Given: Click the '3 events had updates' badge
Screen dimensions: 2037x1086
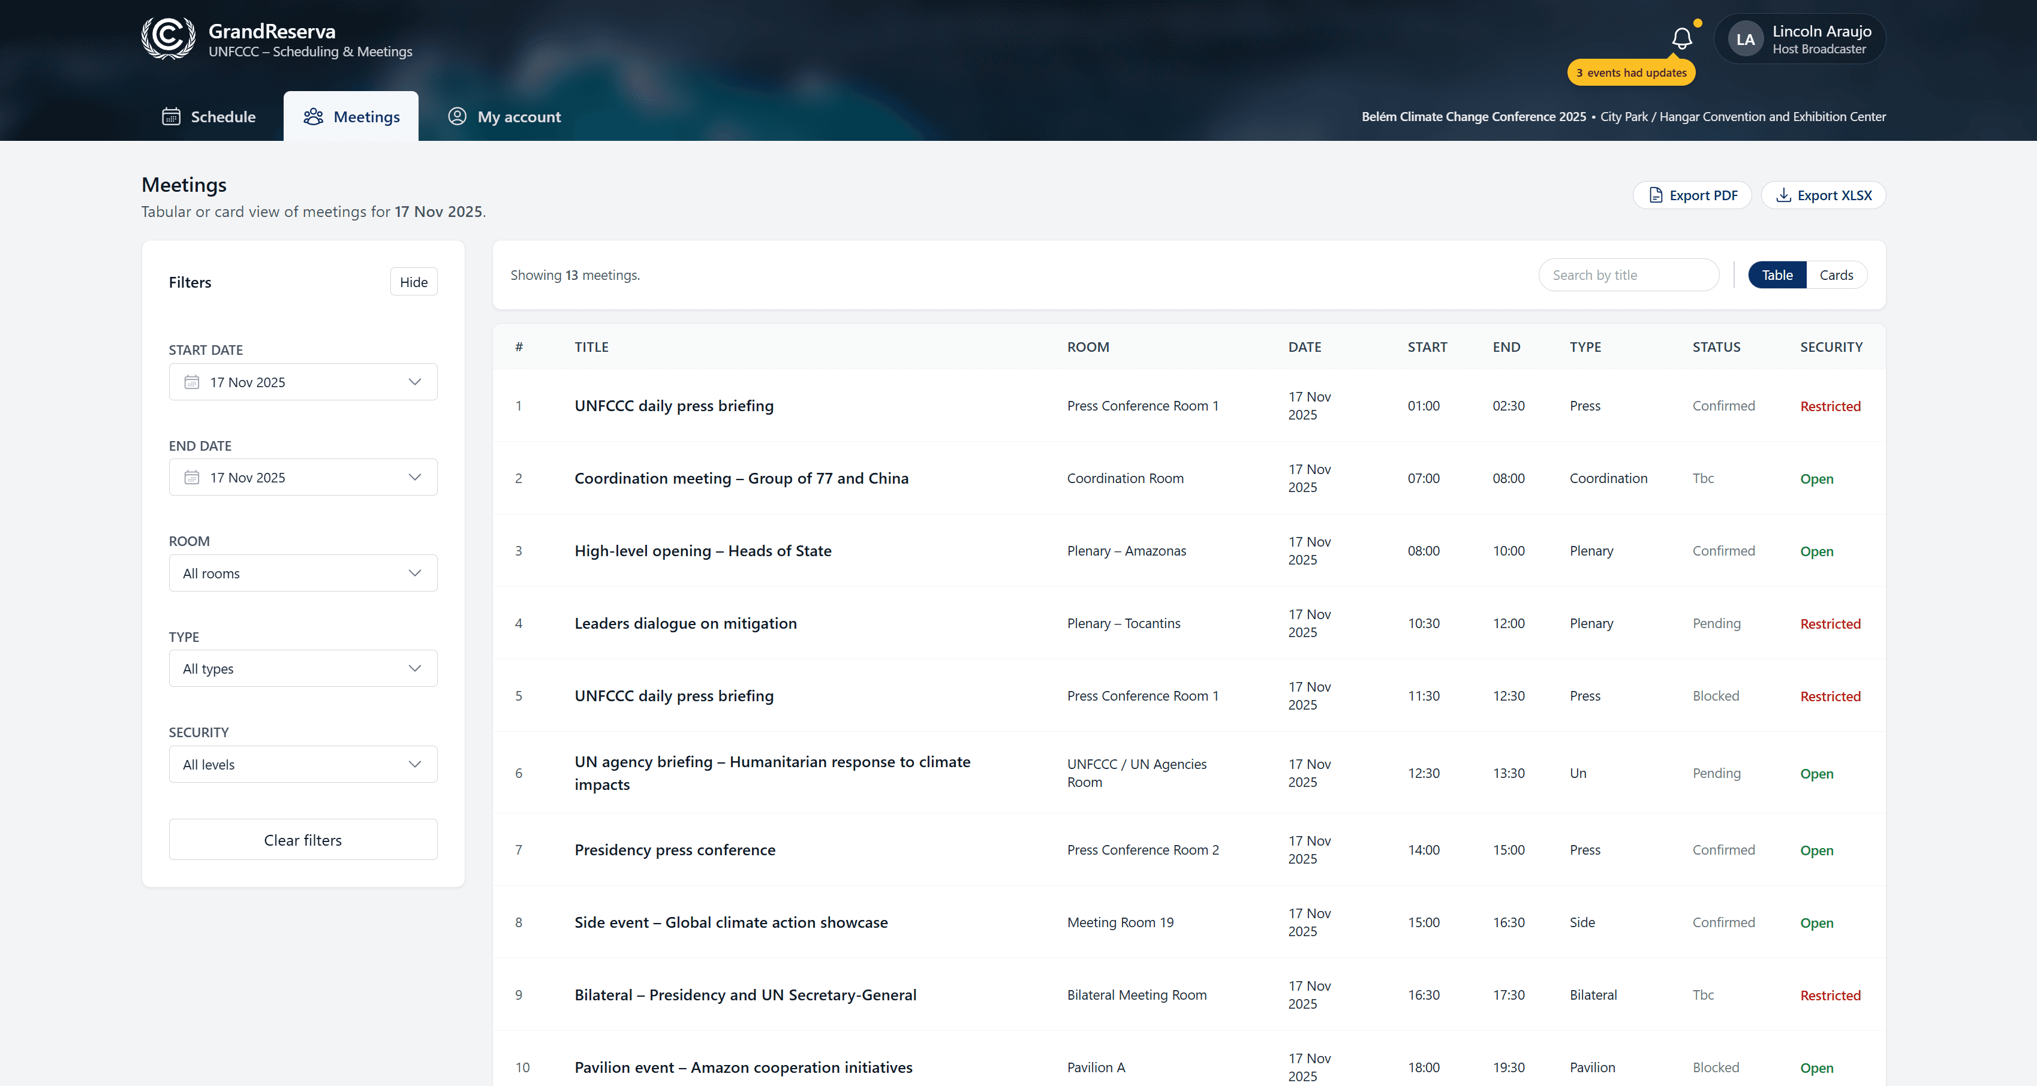Looking at the screenshot, I should pyautogui.click(x=1632, y=73).
